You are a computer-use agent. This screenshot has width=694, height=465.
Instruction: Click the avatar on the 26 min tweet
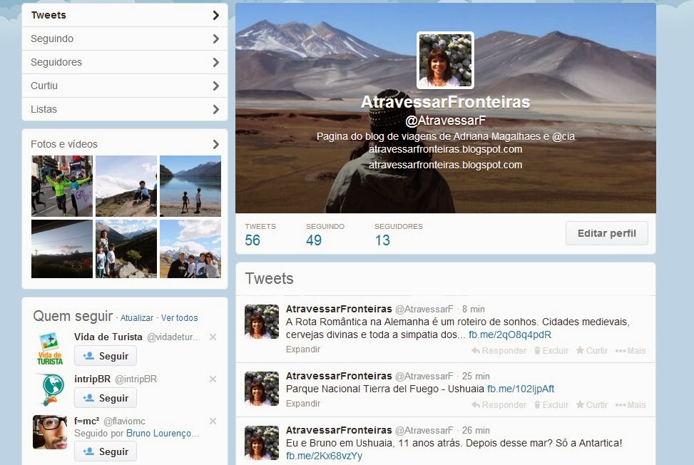point(262,443)
